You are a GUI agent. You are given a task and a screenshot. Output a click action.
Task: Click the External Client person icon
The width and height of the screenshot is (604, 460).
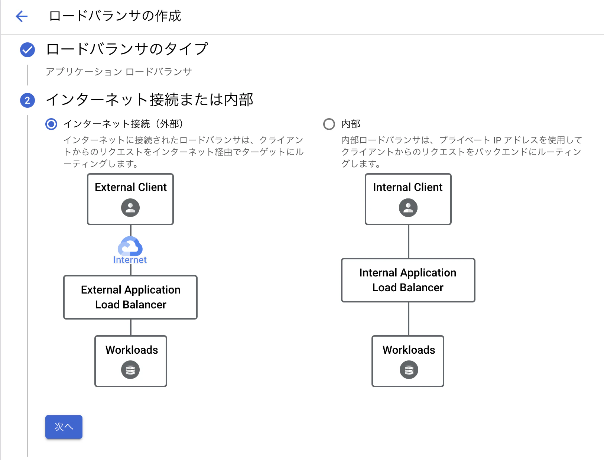130,208
